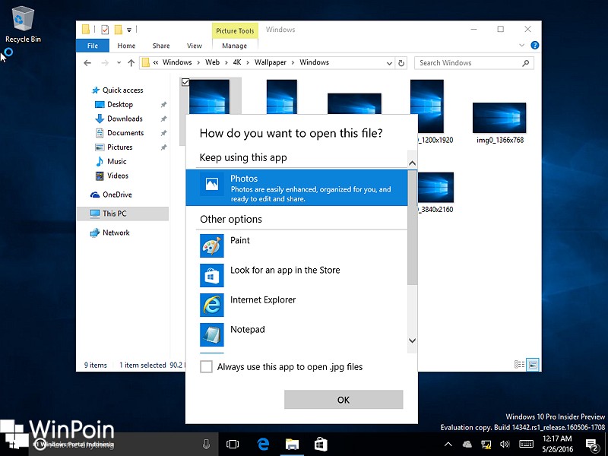Expand the address bar history dropdown
608x456 pixels.
pos(389,63)
